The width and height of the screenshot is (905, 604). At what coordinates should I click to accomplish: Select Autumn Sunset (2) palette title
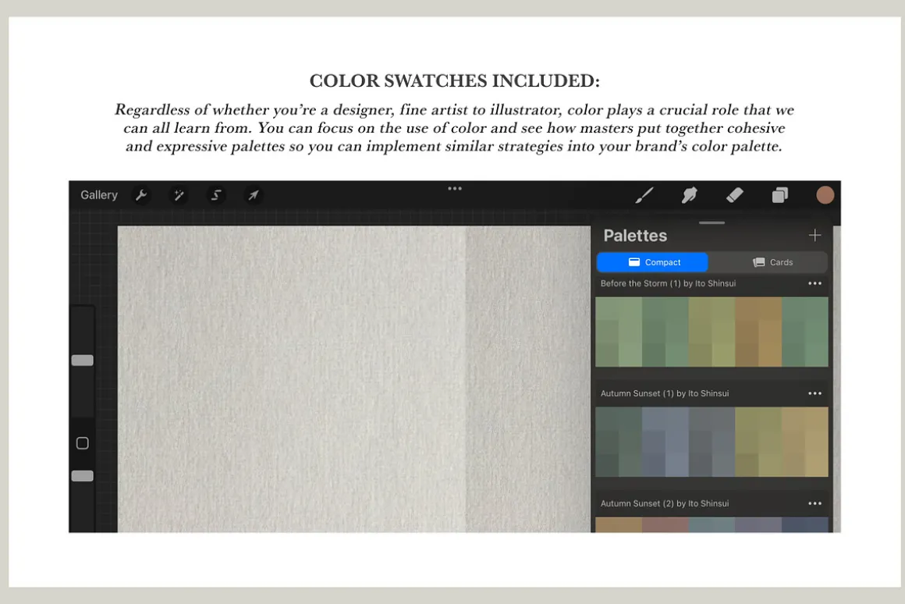click(x=665, y=503)
